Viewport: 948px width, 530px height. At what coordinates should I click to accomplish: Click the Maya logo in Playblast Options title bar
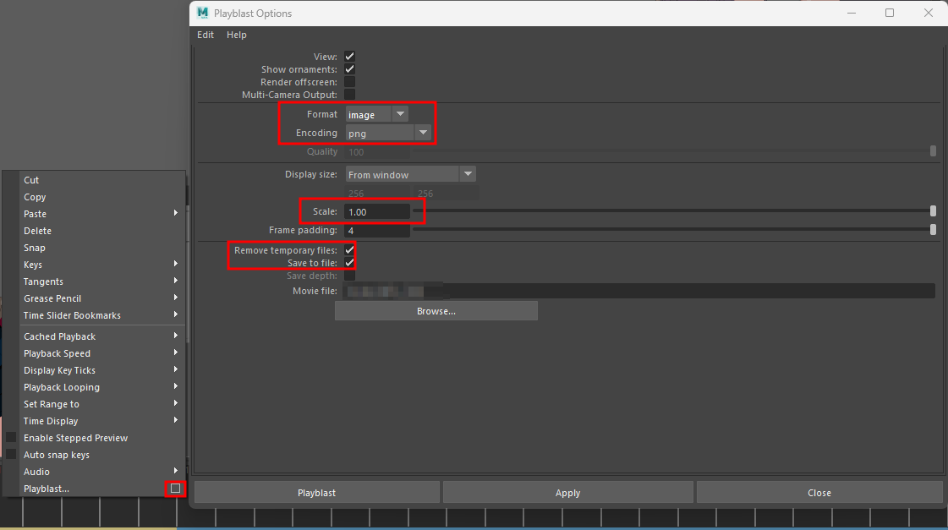[202, 13]
